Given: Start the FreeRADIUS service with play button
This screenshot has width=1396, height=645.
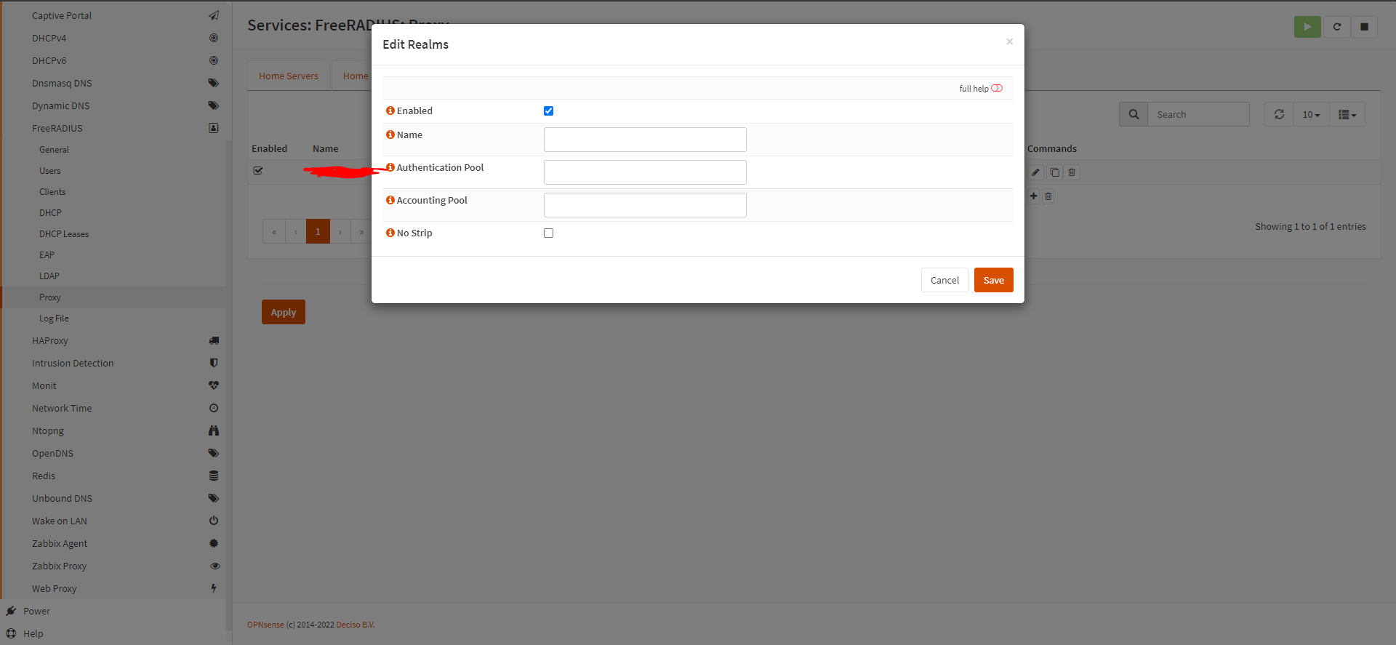Looking at the screenshot, I should 1307,27.
